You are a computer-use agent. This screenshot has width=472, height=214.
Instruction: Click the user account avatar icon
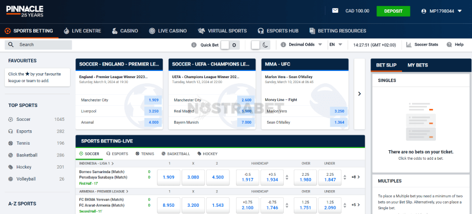click(424, 11)
